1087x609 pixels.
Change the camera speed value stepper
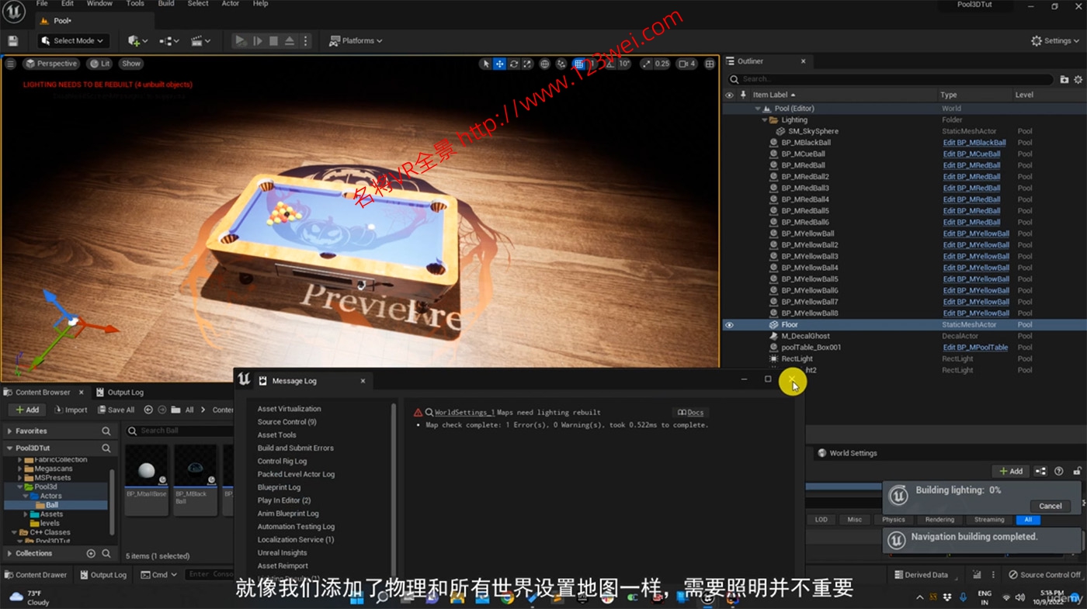pyautogui.click(x=687, y=64)
